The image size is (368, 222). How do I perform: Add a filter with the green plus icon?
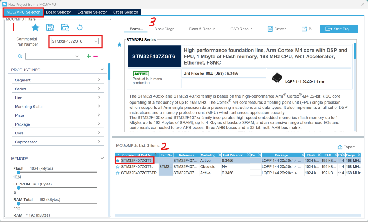(x=89, y=56)
